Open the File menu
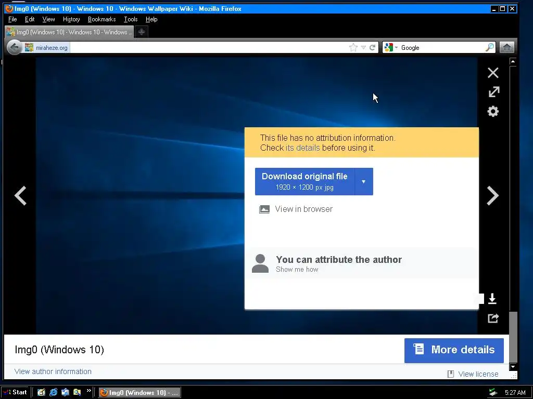 click(12, 19)
